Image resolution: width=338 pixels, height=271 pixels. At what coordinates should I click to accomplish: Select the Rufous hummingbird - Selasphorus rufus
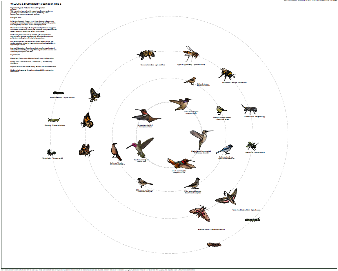[x=146, y=116]
